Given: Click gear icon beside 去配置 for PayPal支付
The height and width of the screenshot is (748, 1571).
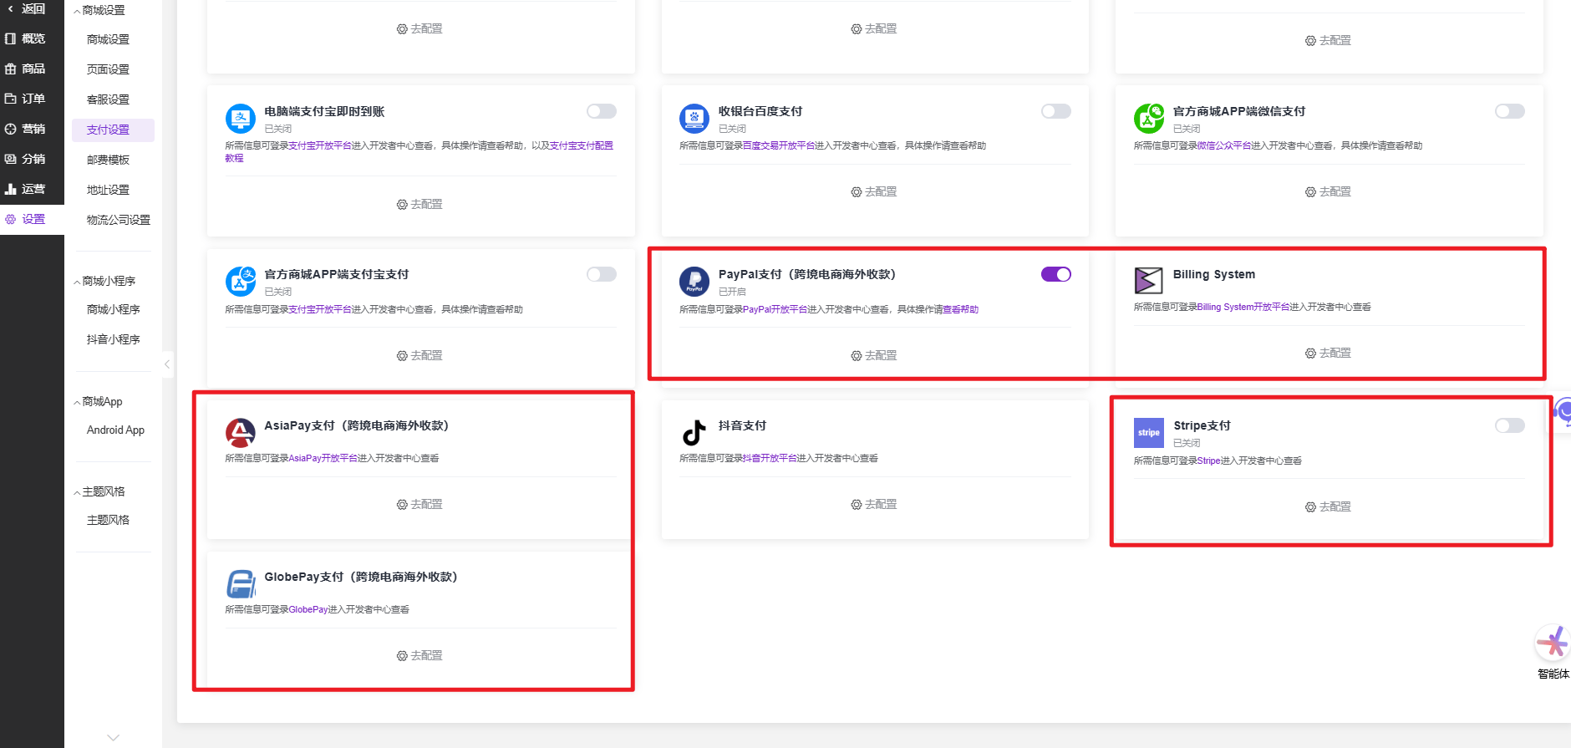Looking at the screenshot, I should point(856,356).
